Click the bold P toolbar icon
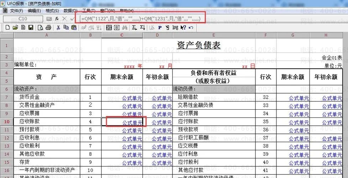 (x=160, y=27)
